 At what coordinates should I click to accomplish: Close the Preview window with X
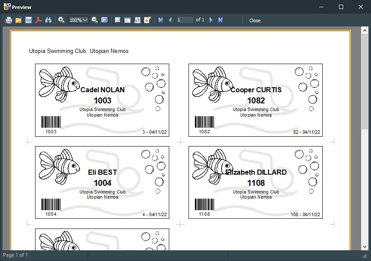pyautogui.click(x=361, y=7)
